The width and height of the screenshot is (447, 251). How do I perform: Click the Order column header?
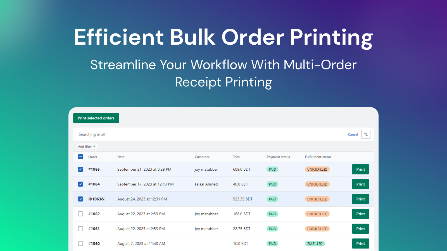[x=92, y=157]
